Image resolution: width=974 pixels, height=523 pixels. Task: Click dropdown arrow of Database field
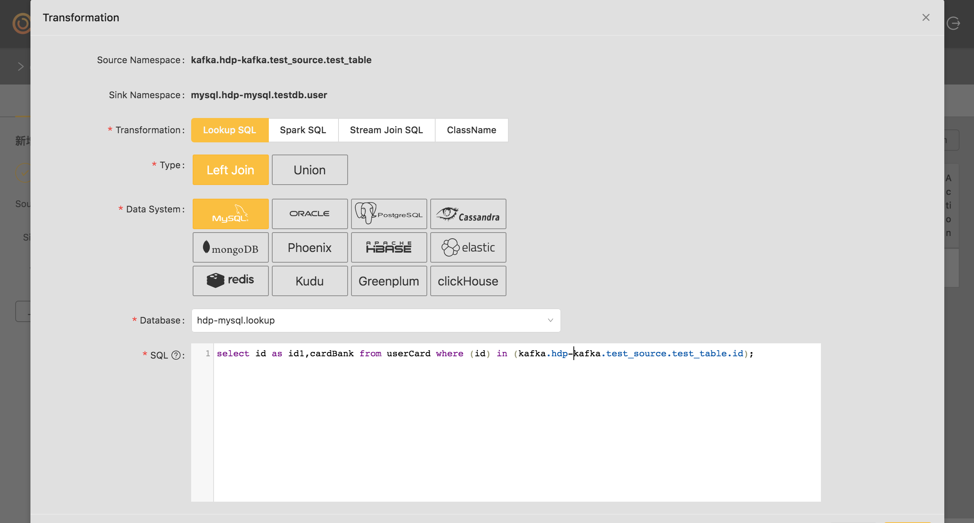click(x=550, y=320)
